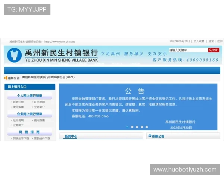Click 密码控件下载 link

[42, 138]
